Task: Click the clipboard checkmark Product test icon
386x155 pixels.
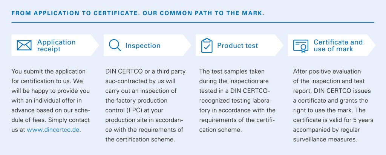Action: tap(207, 45)
